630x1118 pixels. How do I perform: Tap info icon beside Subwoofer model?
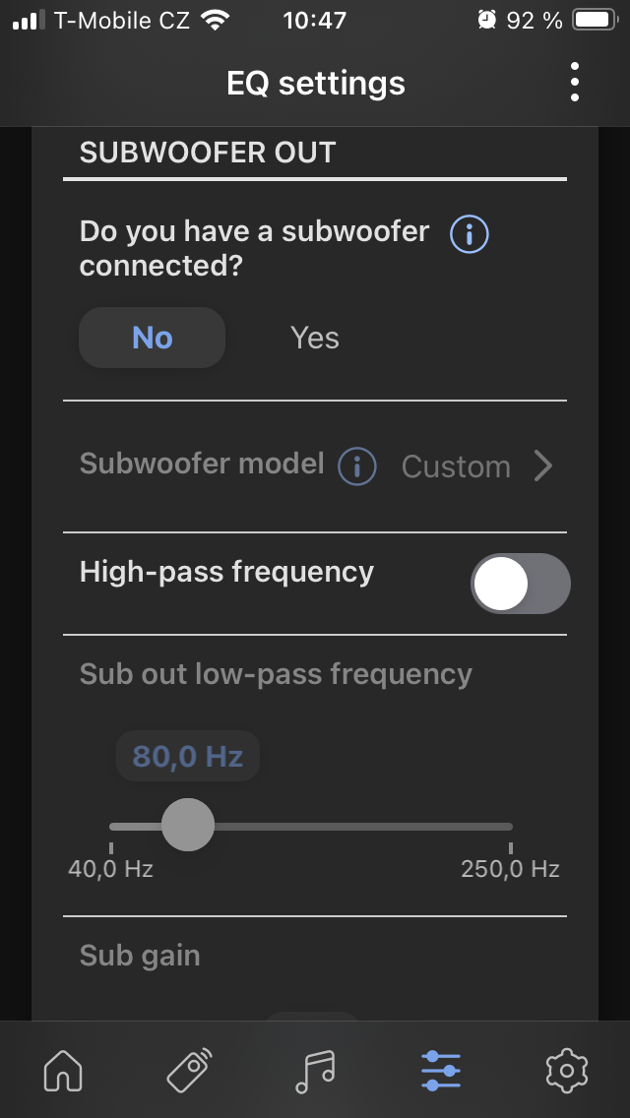pyautogui.click(x=357, y=466)
